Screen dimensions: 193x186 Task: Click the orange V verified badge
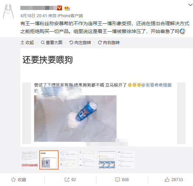point(59,8)
